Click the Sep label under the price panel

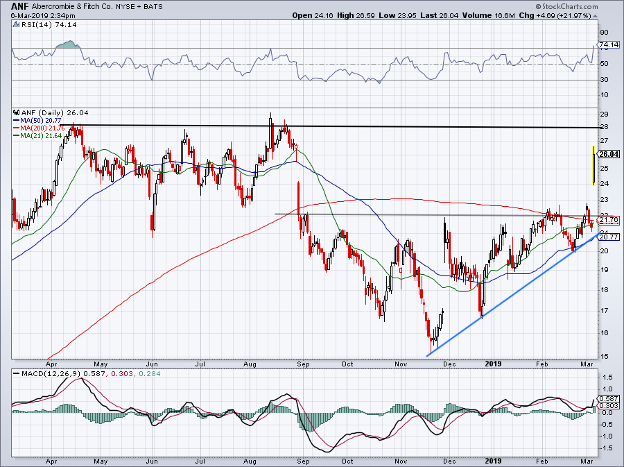(x=303, y=364)
